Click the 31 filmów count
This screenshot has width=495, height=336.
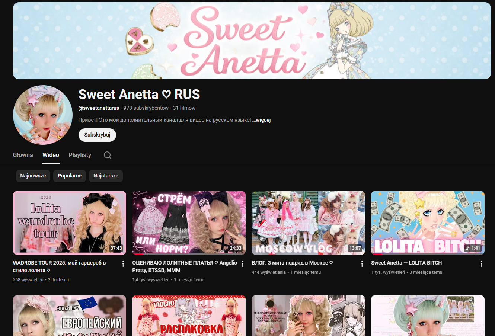pos(184,108)
